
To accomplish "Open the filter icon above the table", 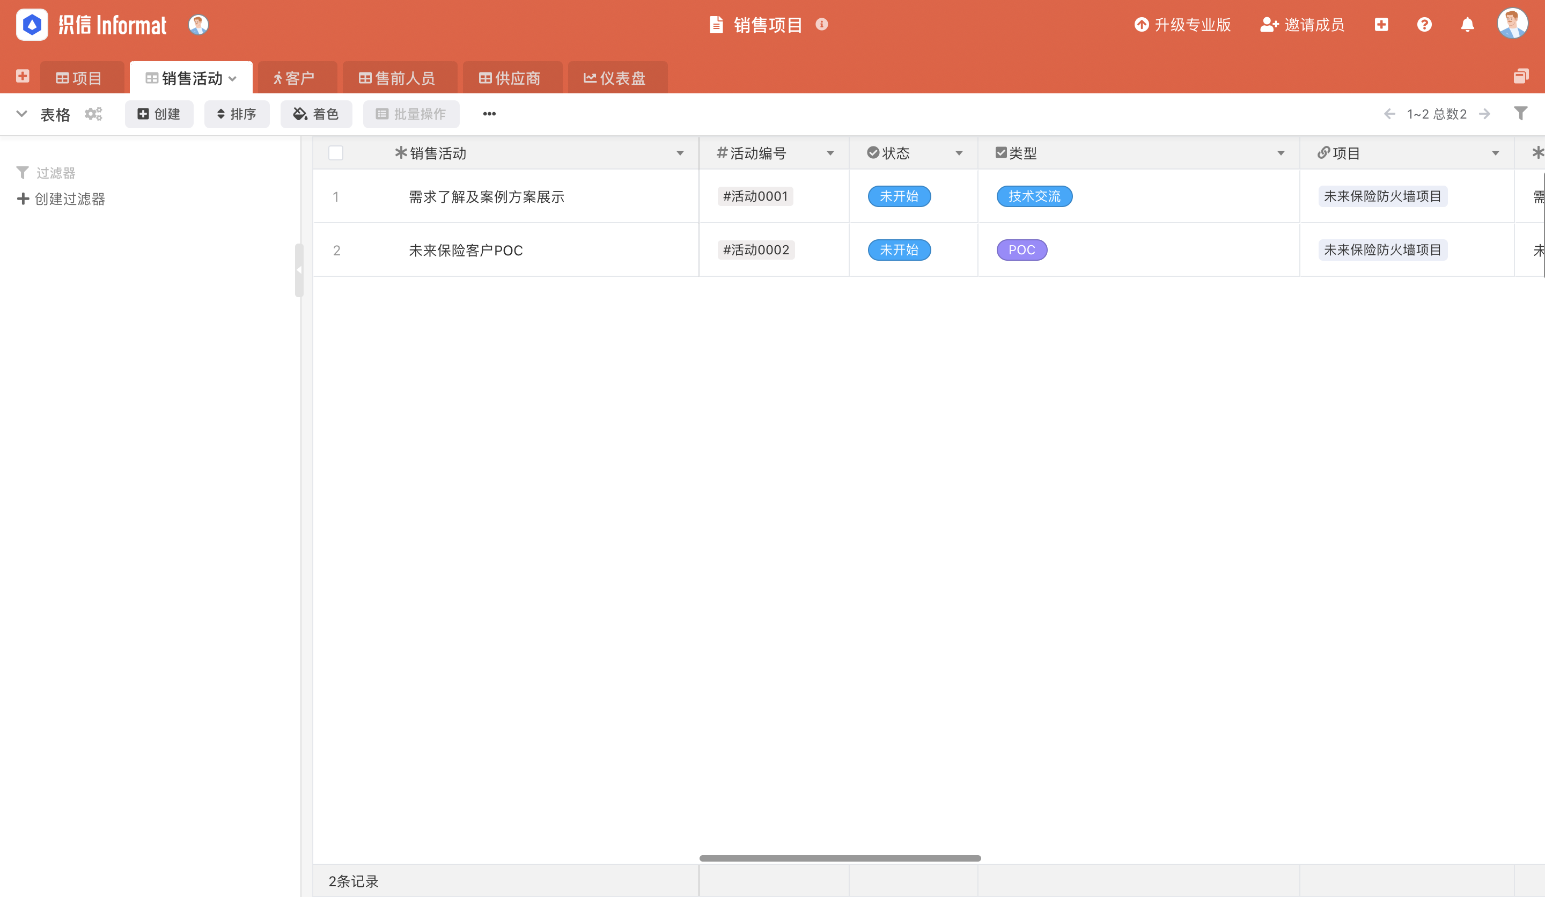I will [x=1521, y=113].
